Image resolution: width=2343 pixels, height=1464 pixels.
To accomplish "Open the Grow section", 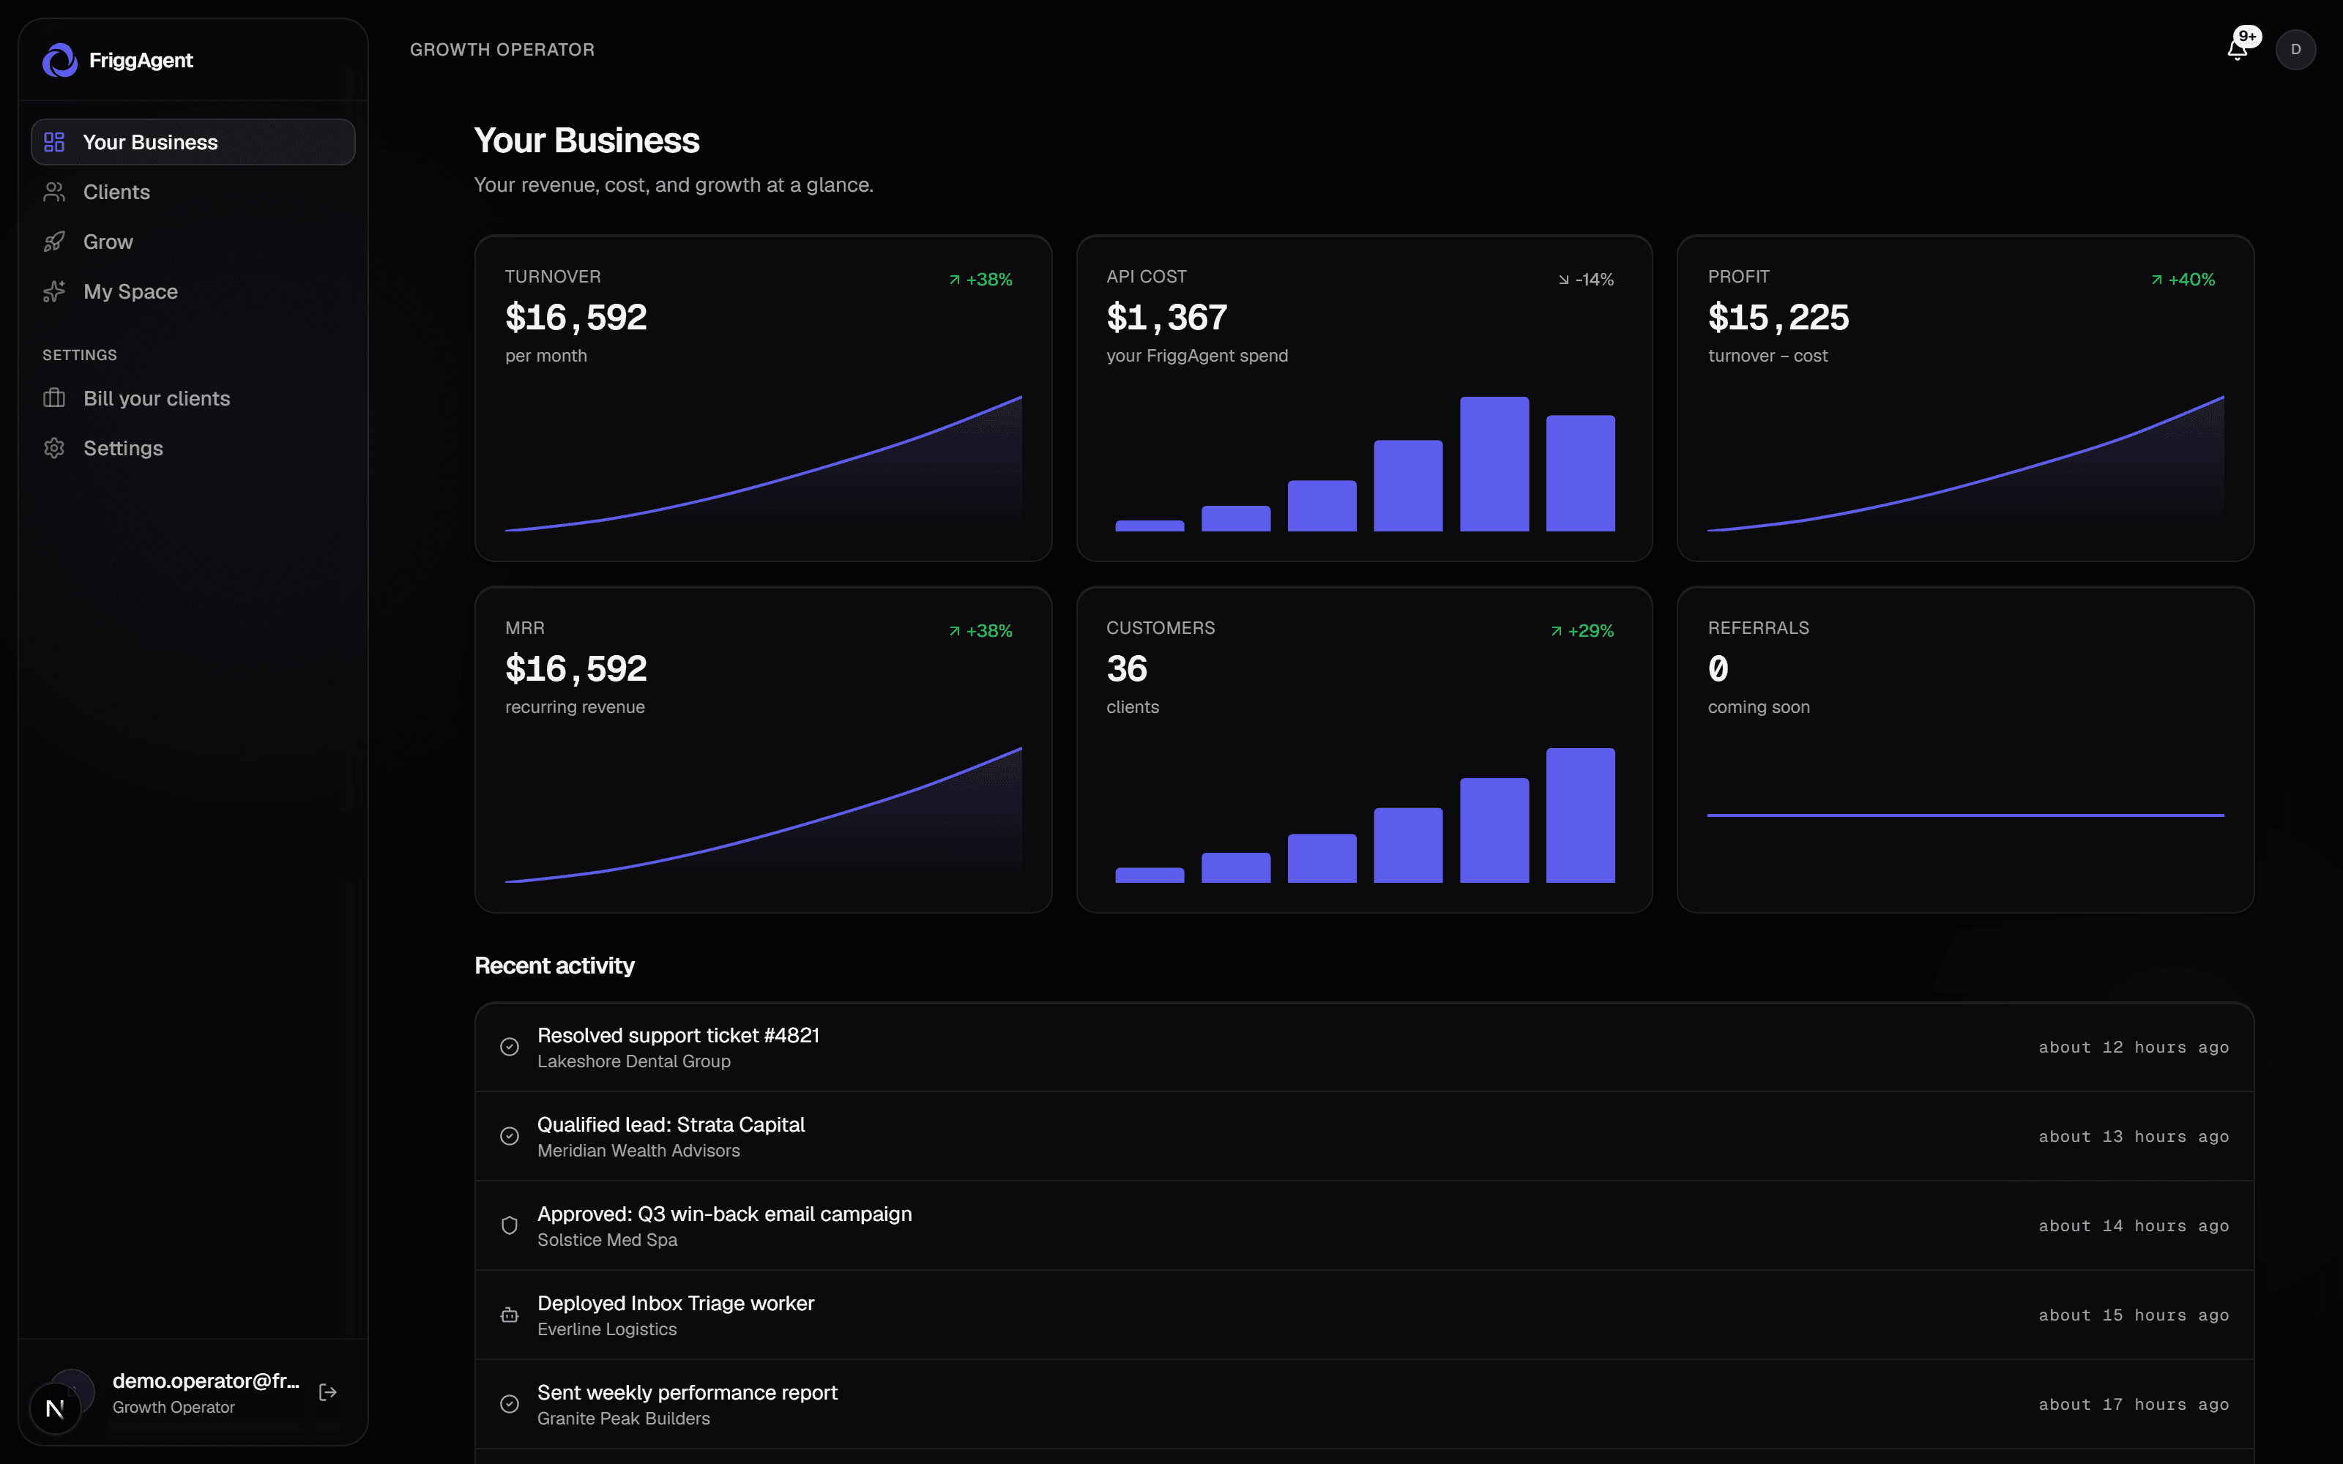I will (193, 242).
